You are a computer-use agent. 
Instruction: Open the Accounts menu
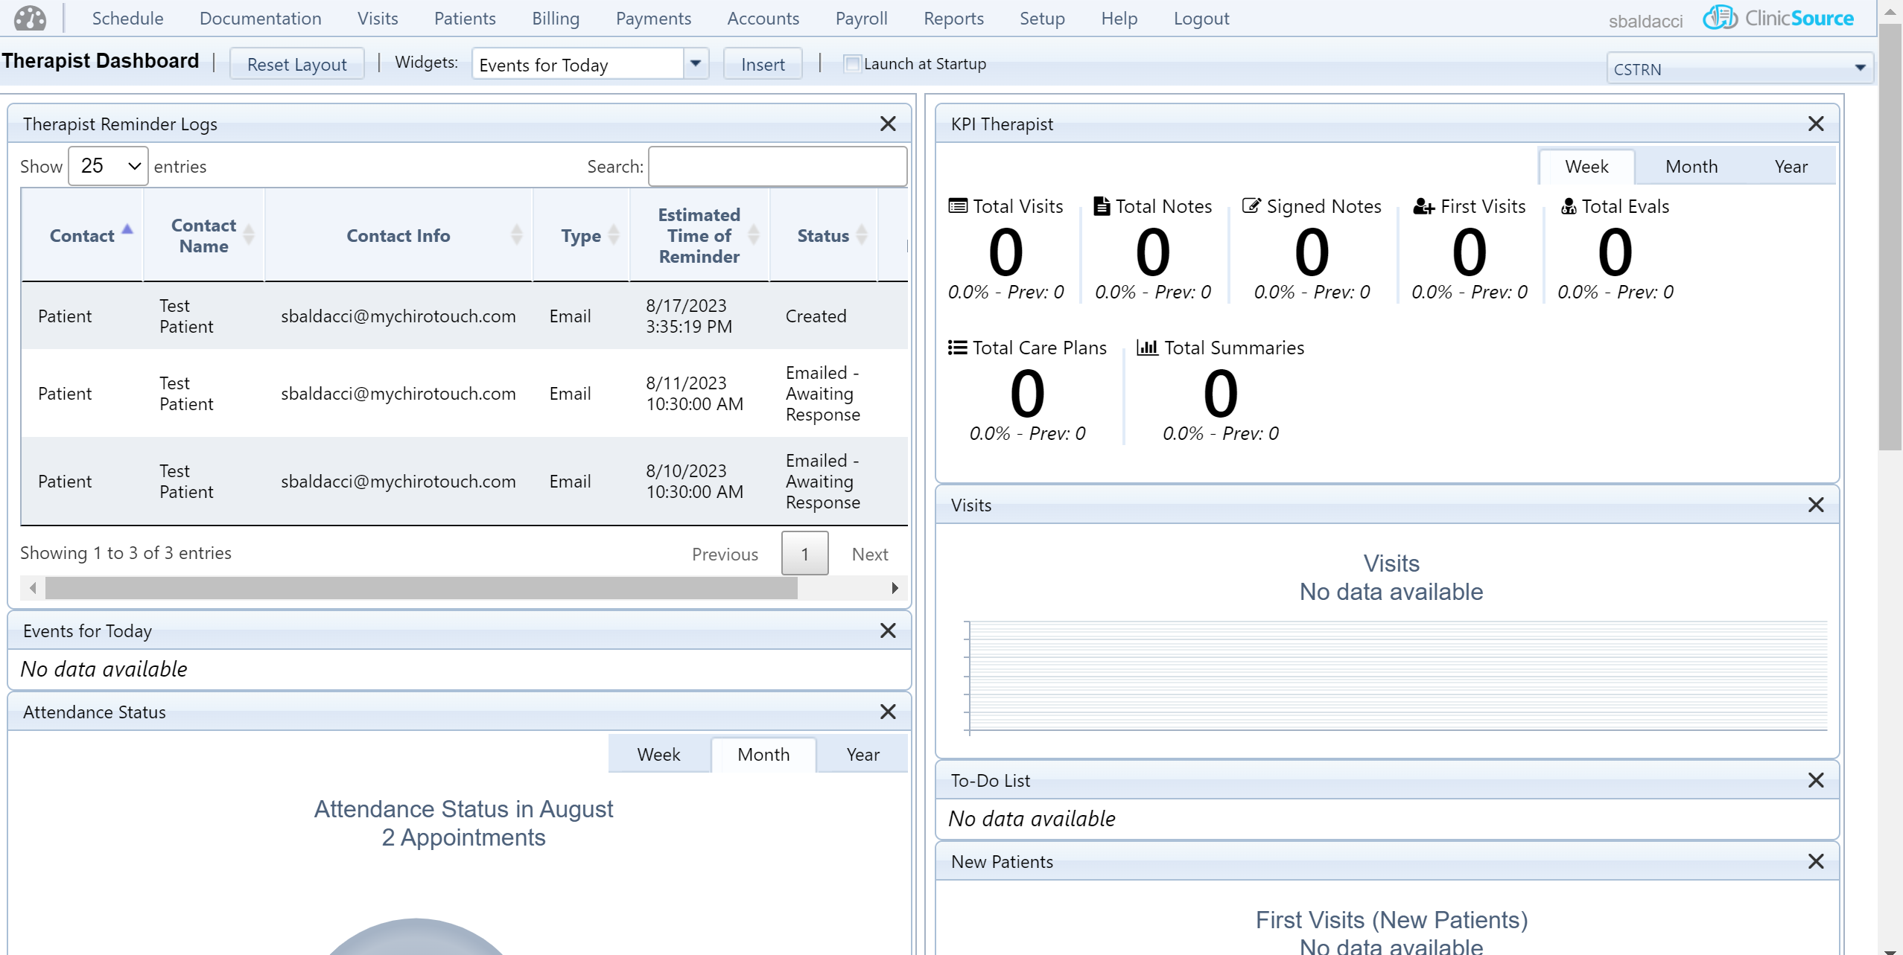click(x=763, y=18)
